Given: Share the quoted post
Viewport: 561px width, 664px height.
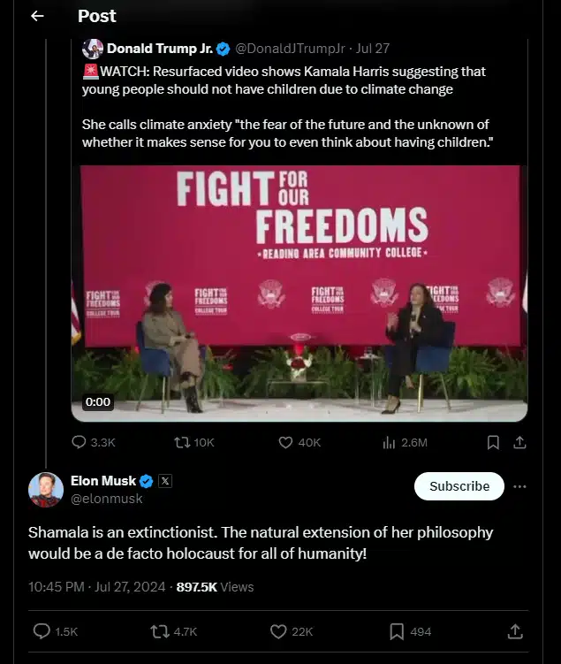Looking at the screenshot, I should [x=519, y=442].
